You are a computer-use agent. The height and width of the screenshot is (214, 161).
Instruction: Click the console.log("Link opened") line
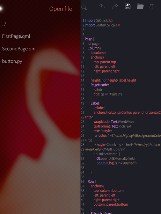tap(117, 163)
